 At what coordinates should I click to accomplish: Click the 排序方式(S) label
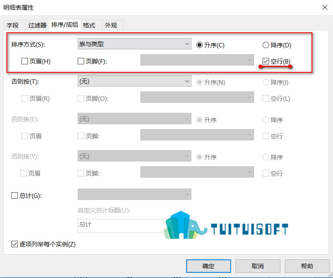coord(28,45)
